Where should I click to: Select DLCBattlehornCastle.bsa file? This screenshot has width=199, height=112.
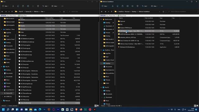point(49,39)
